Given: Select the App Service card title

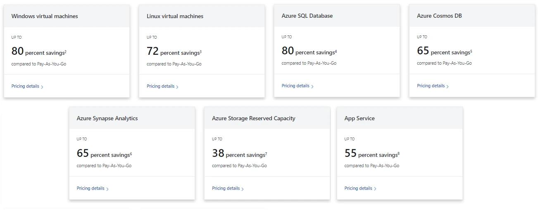Looking at the screenshot, I should click(x=359, y=119).
